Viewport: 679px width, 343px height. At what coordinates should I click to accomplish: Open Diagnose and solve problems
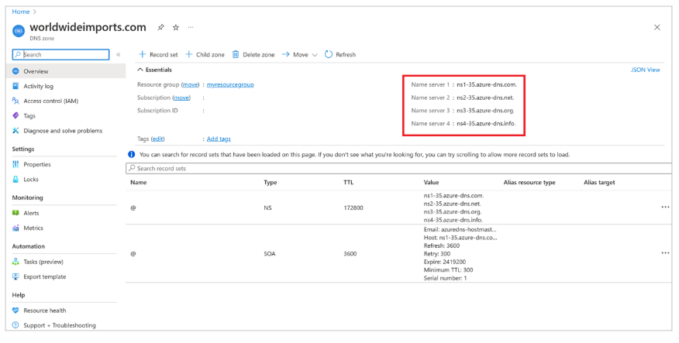[62, 131]
